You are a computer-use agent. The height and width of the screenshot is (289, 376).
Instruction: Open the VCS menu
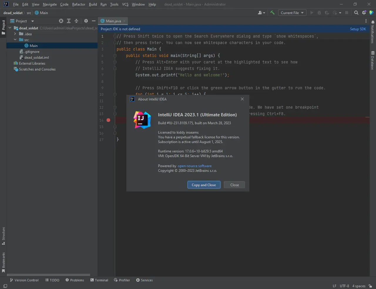(125, 4)
